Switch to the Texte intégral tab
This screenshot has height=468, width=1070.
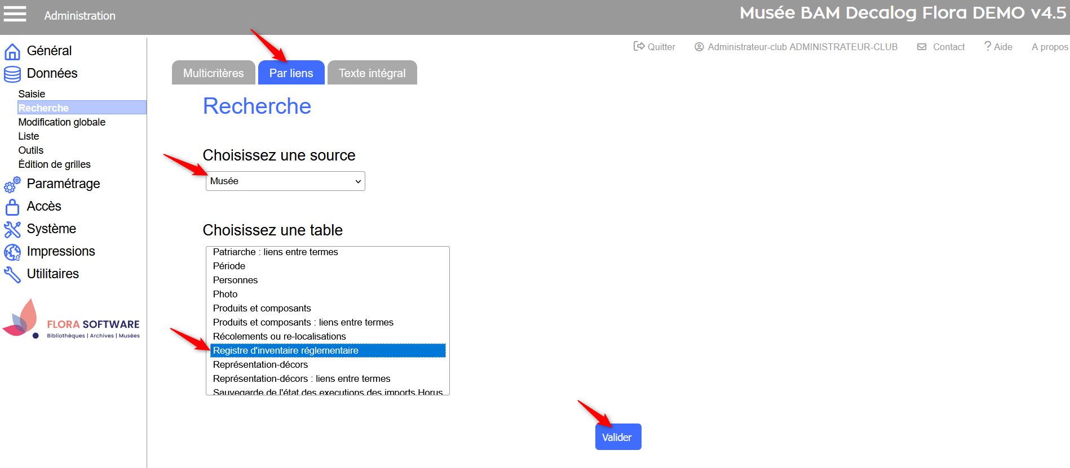pyautogui.click(x=372, y=73)
